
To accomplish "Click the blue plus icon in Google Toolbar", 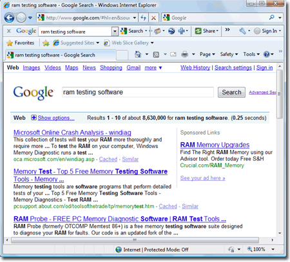I will 182,31.
